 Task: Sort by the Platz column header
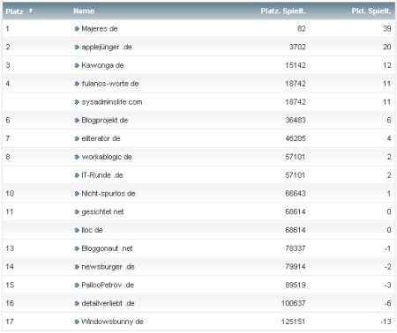(x=14, y=11)
